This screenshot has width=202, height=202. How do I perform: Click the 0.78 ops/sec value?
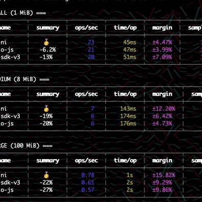point(88,175)
